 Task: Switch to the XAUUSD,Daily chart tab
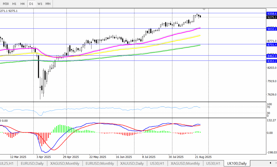(132, 163)
